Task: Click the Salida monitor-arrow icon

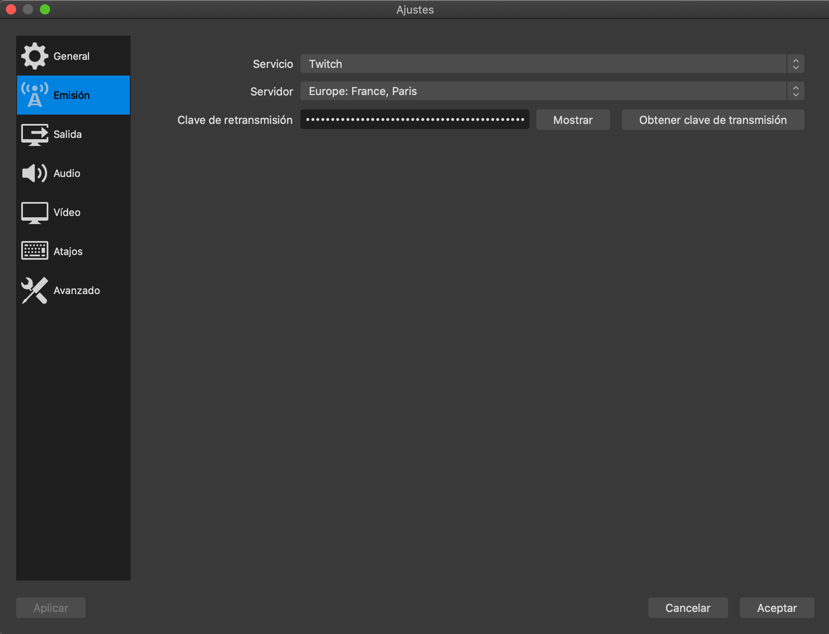Action: [x=34, y=134]
